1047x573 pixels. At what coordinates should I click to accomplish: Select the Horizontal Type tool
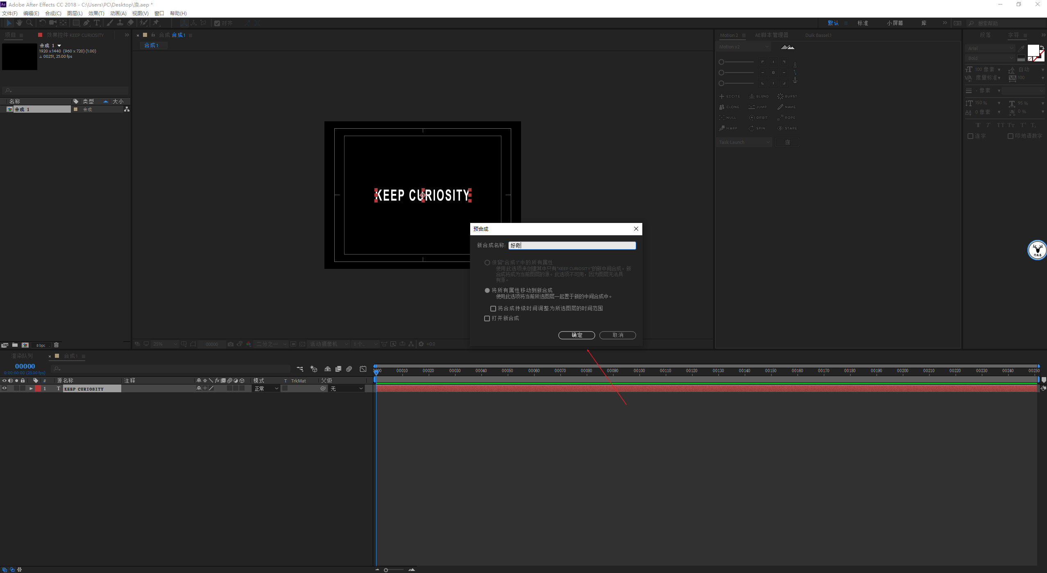point(97,23)
